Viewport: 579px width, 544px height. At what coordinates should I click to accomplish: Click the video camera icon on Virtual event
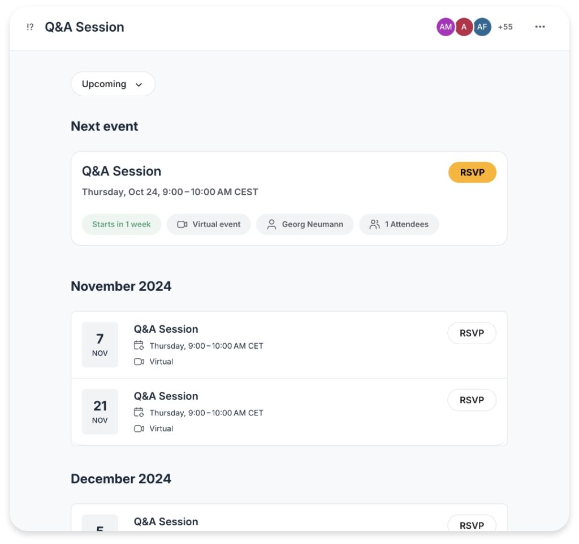pos(182,224)
